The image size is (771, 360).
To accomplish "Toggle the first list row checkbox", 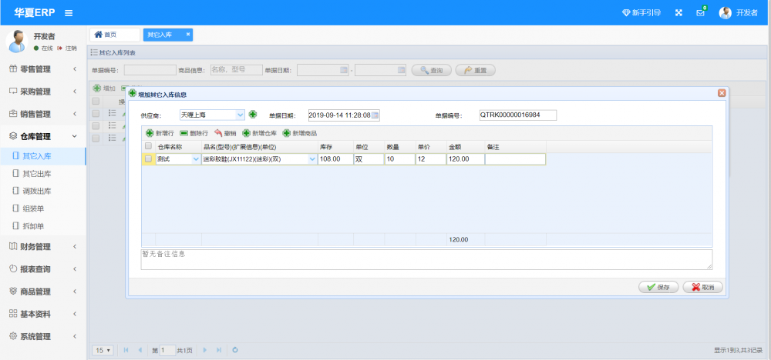I will 96,113.
